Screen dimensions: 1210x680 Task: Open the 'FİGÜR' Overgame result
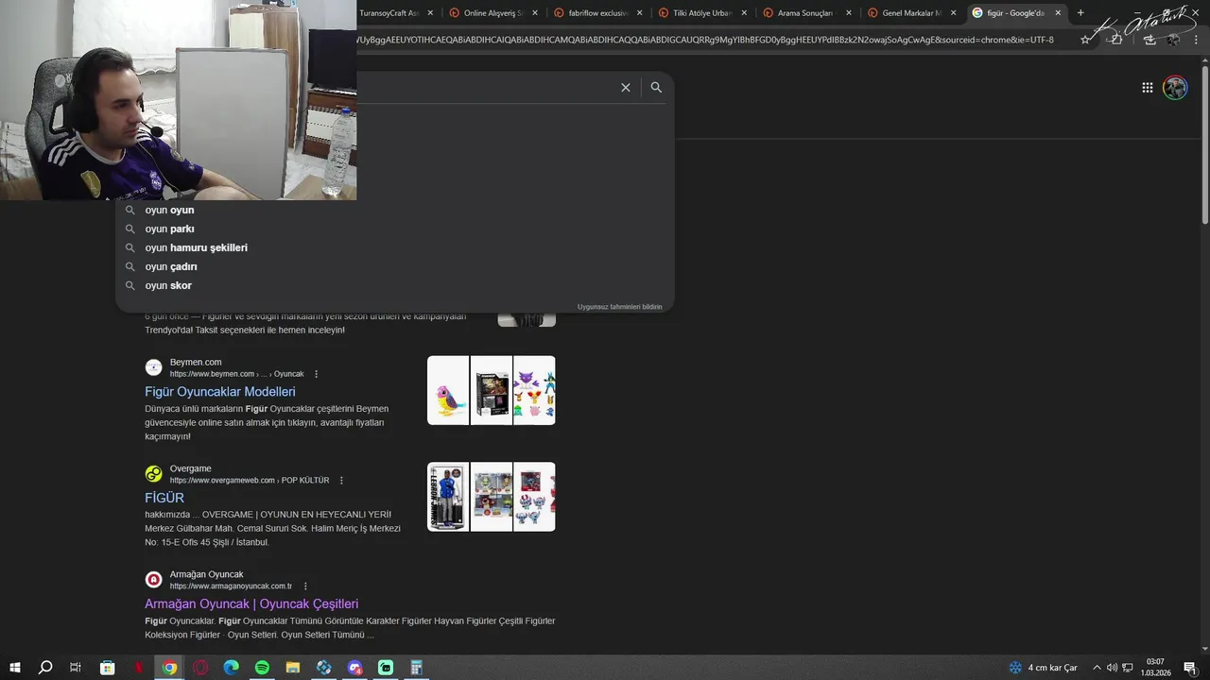pos(164,498)
